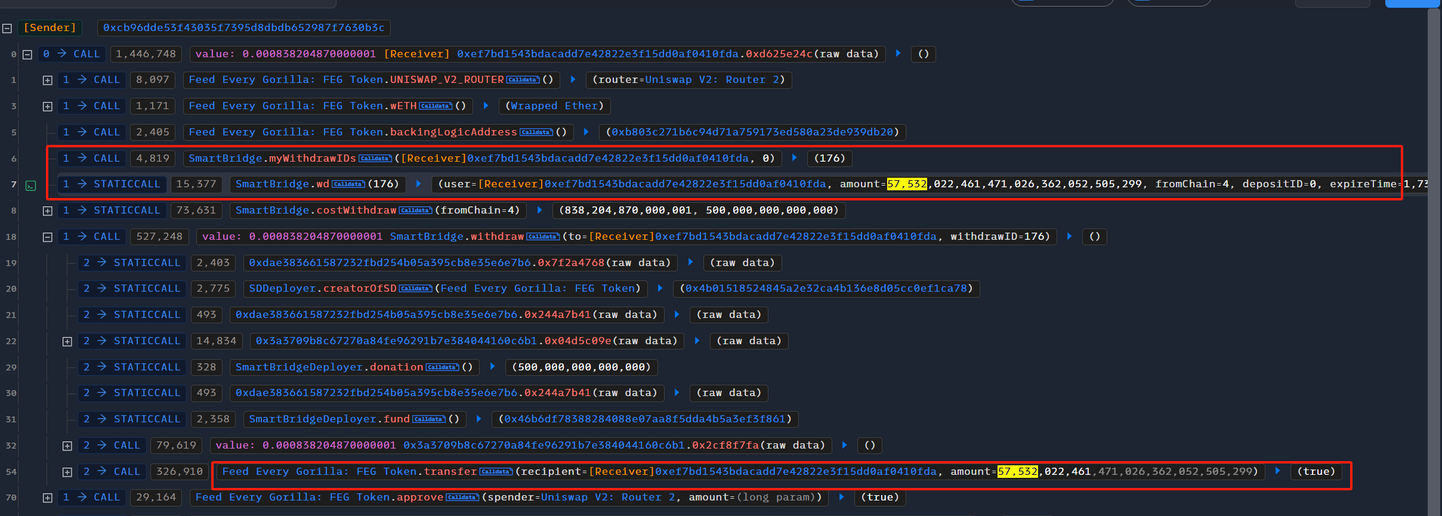Open Calldata badge on SmartBridge.wd row
The height and width of the screenshot is (516, 1442).
click(x=348, y=184)
